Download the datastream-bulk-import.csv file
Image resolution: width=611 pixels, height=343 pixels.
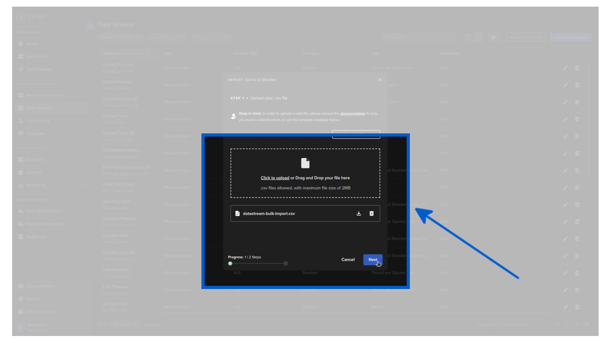pos(359,213)
